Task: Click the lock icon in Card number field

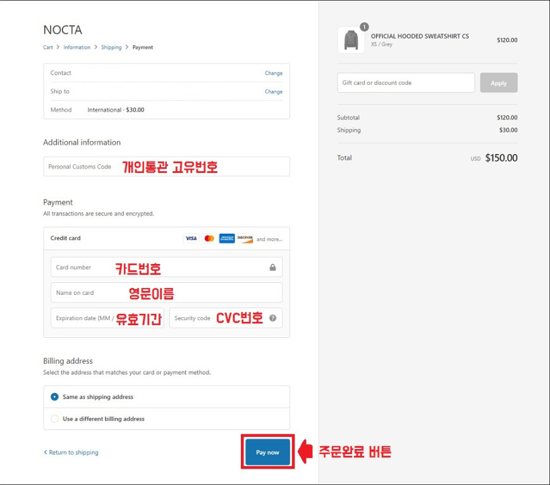Action: click(x=272, y=267)
